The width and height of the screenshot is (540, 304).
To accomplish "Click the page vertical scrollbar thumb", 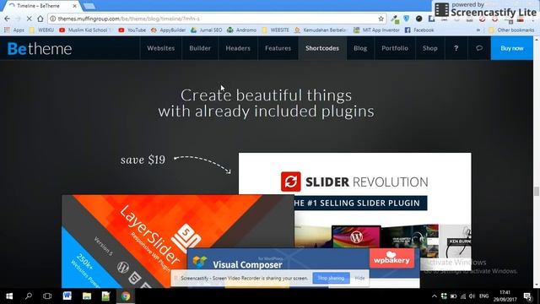I will tap(537, 191).
